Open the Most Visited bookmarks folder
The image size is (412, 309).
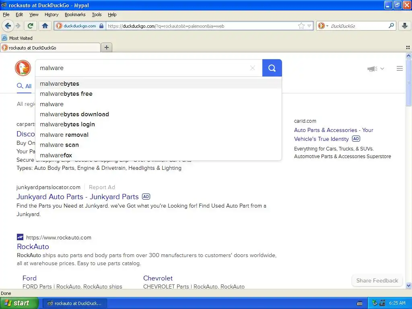(17, 38)
